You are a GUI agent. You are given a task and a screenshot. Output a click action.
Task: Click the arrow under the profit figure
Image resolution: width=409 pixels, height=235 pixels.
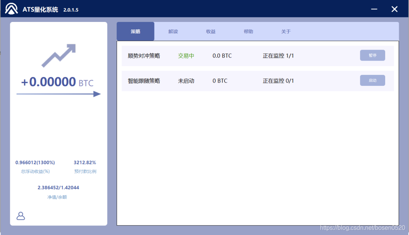coord(59,93)
